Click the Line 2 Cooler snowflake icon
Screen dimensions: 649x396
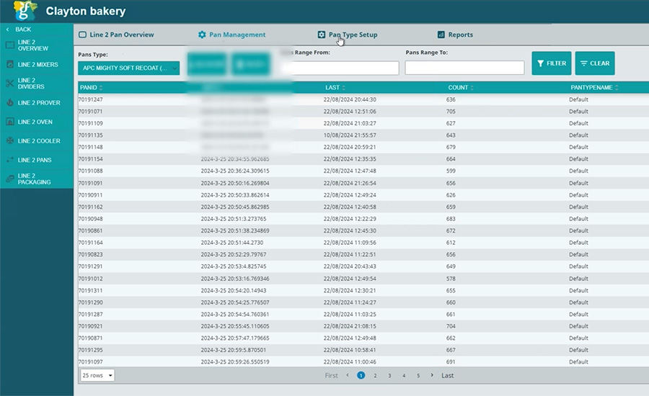(x=10, y=141)
